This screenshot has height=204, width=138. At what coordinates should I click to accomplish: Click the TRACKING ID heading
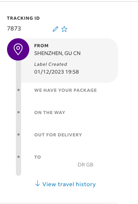(23, 18)
